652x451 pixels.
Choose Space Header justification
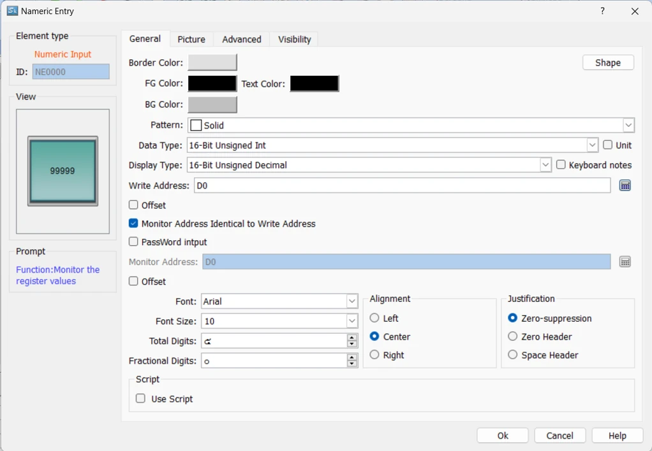[x=513, y=354]
